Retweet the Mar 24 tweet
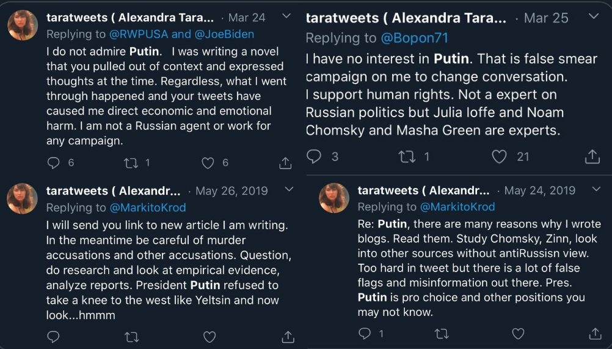 click(131, 163)
